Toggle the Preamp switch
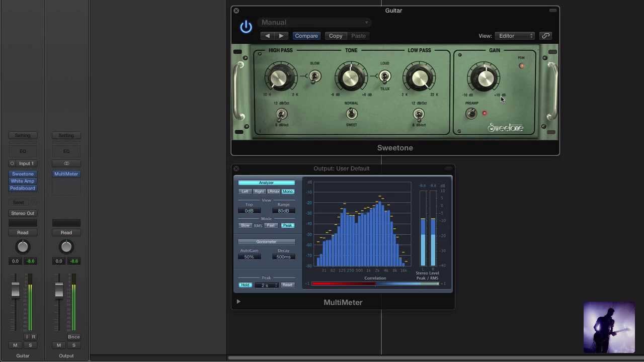The width and height of the screenshot is (644, 362). (471, 114)
